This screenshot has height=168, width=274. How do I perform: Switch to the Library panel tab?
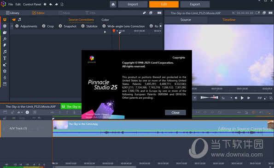tap(13, 13)
